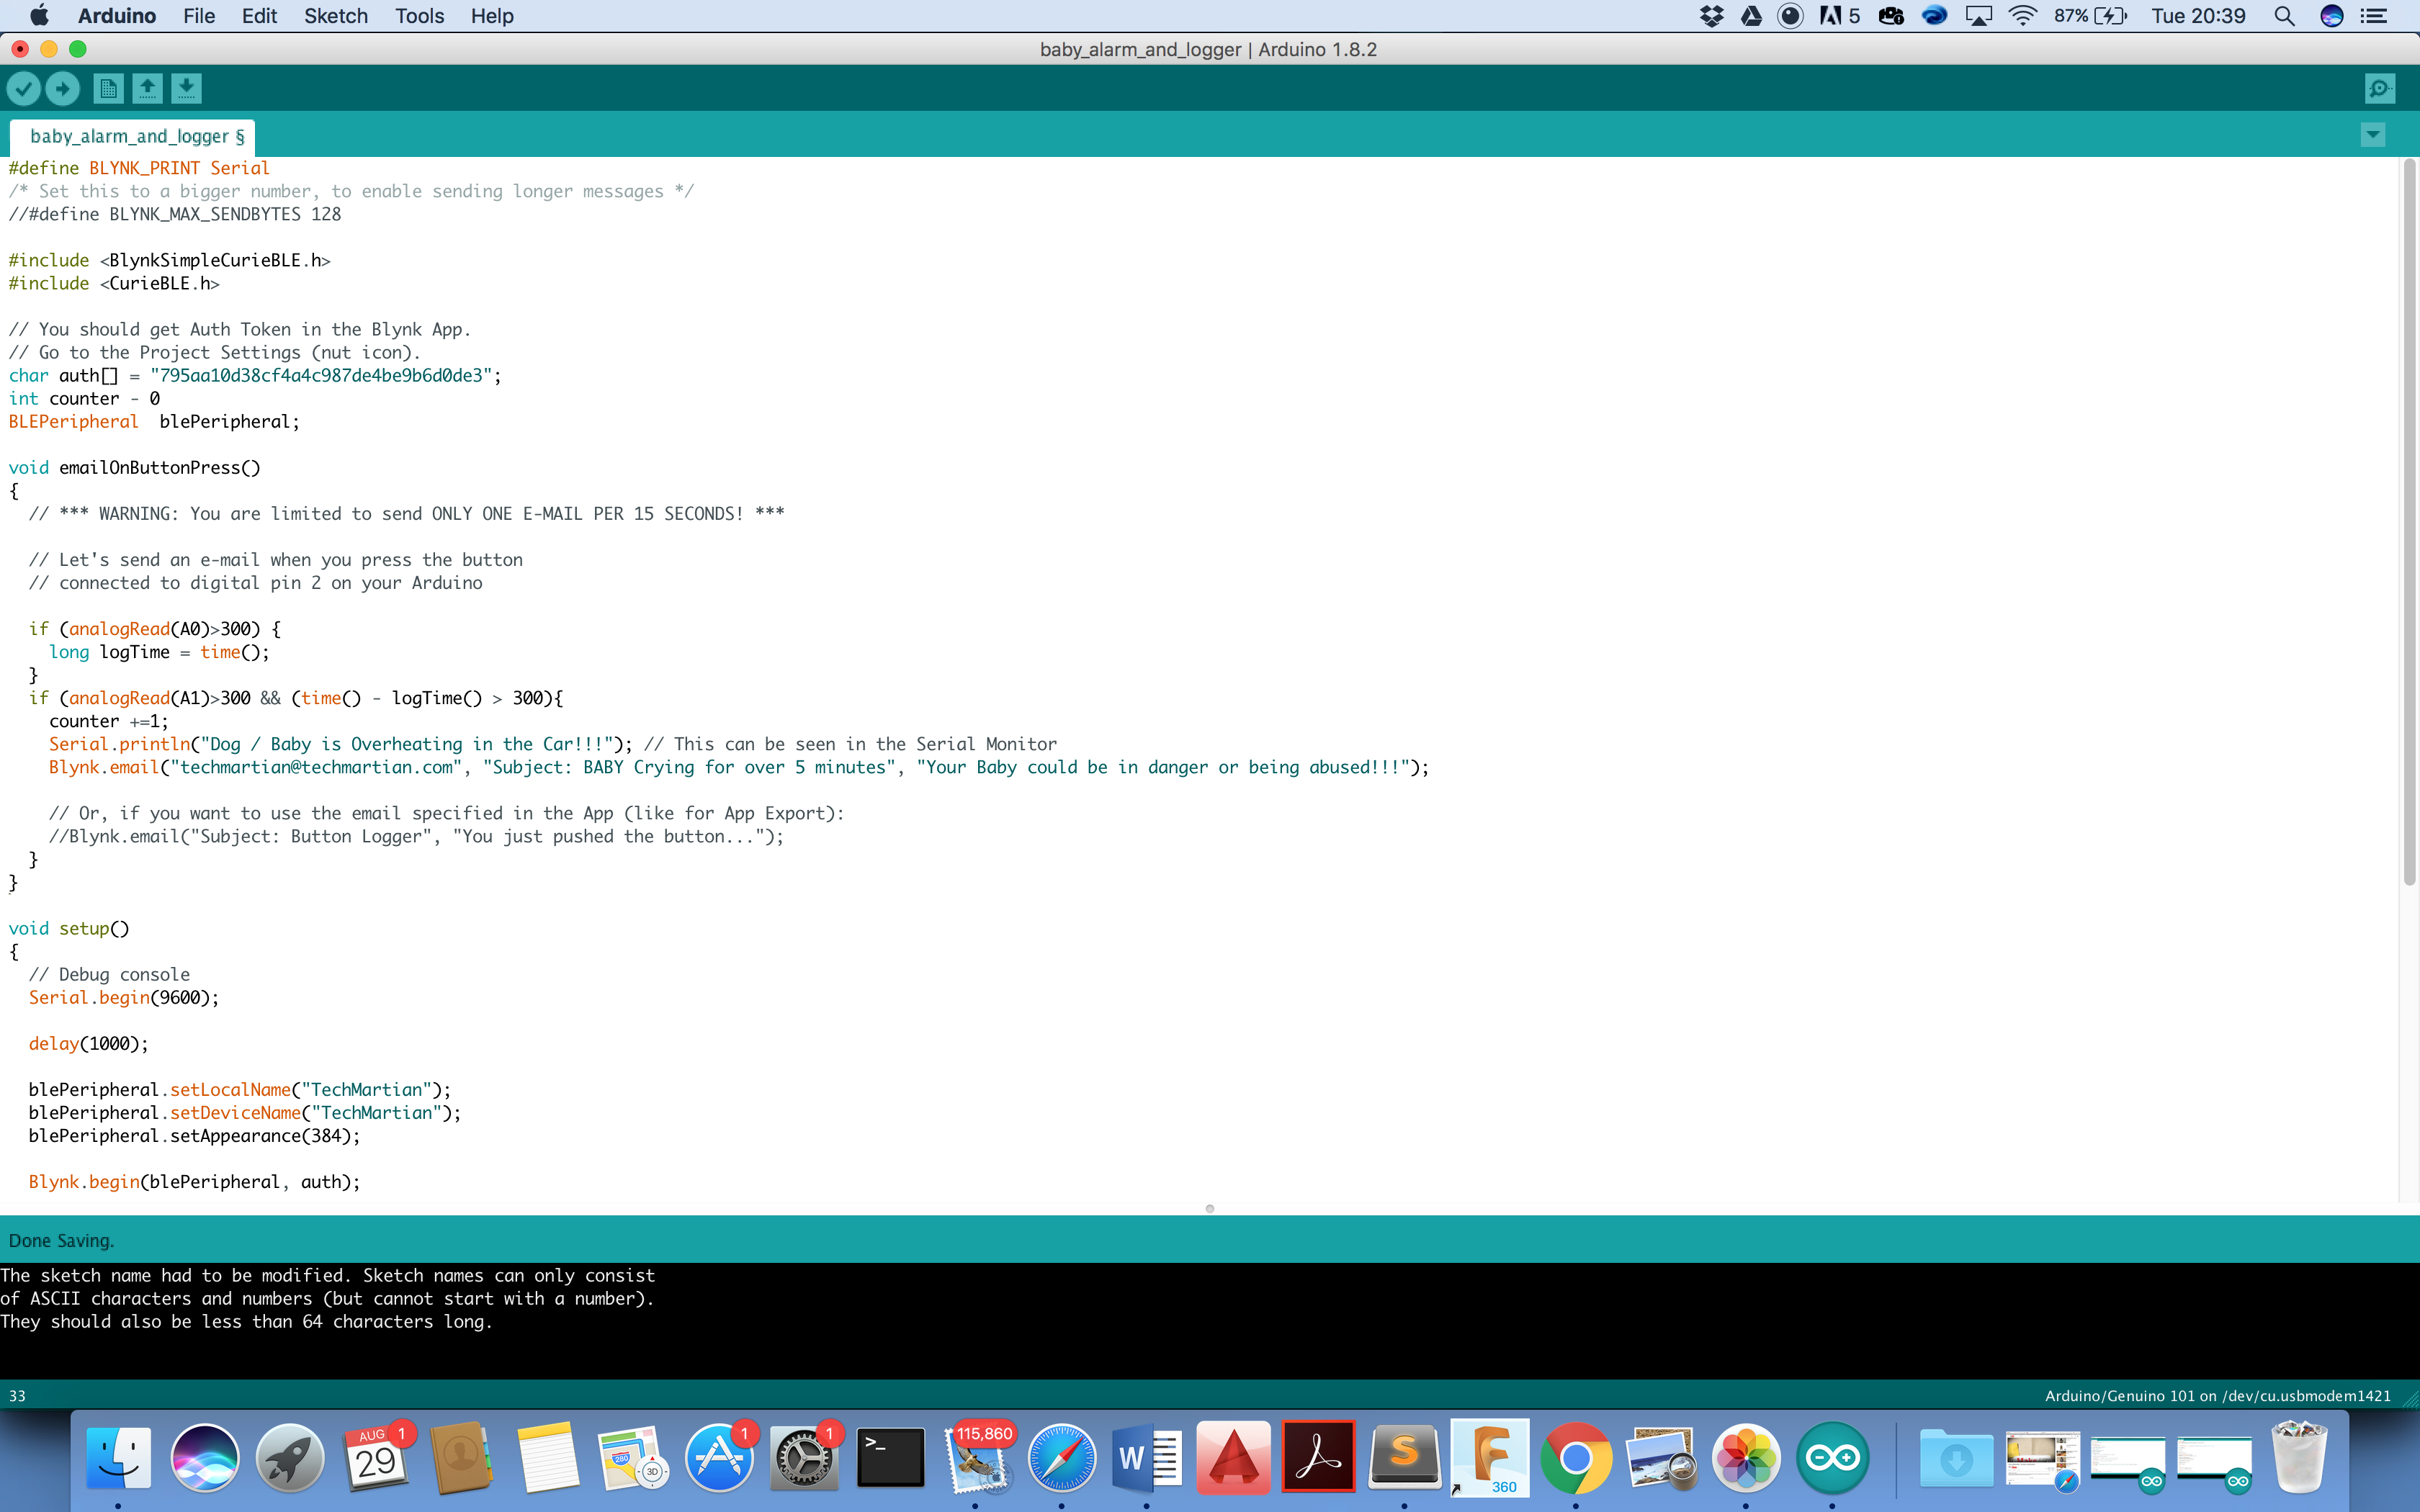The image size is (2420, 1512).
Task: Open the File menu
Action: click(199, 16)
